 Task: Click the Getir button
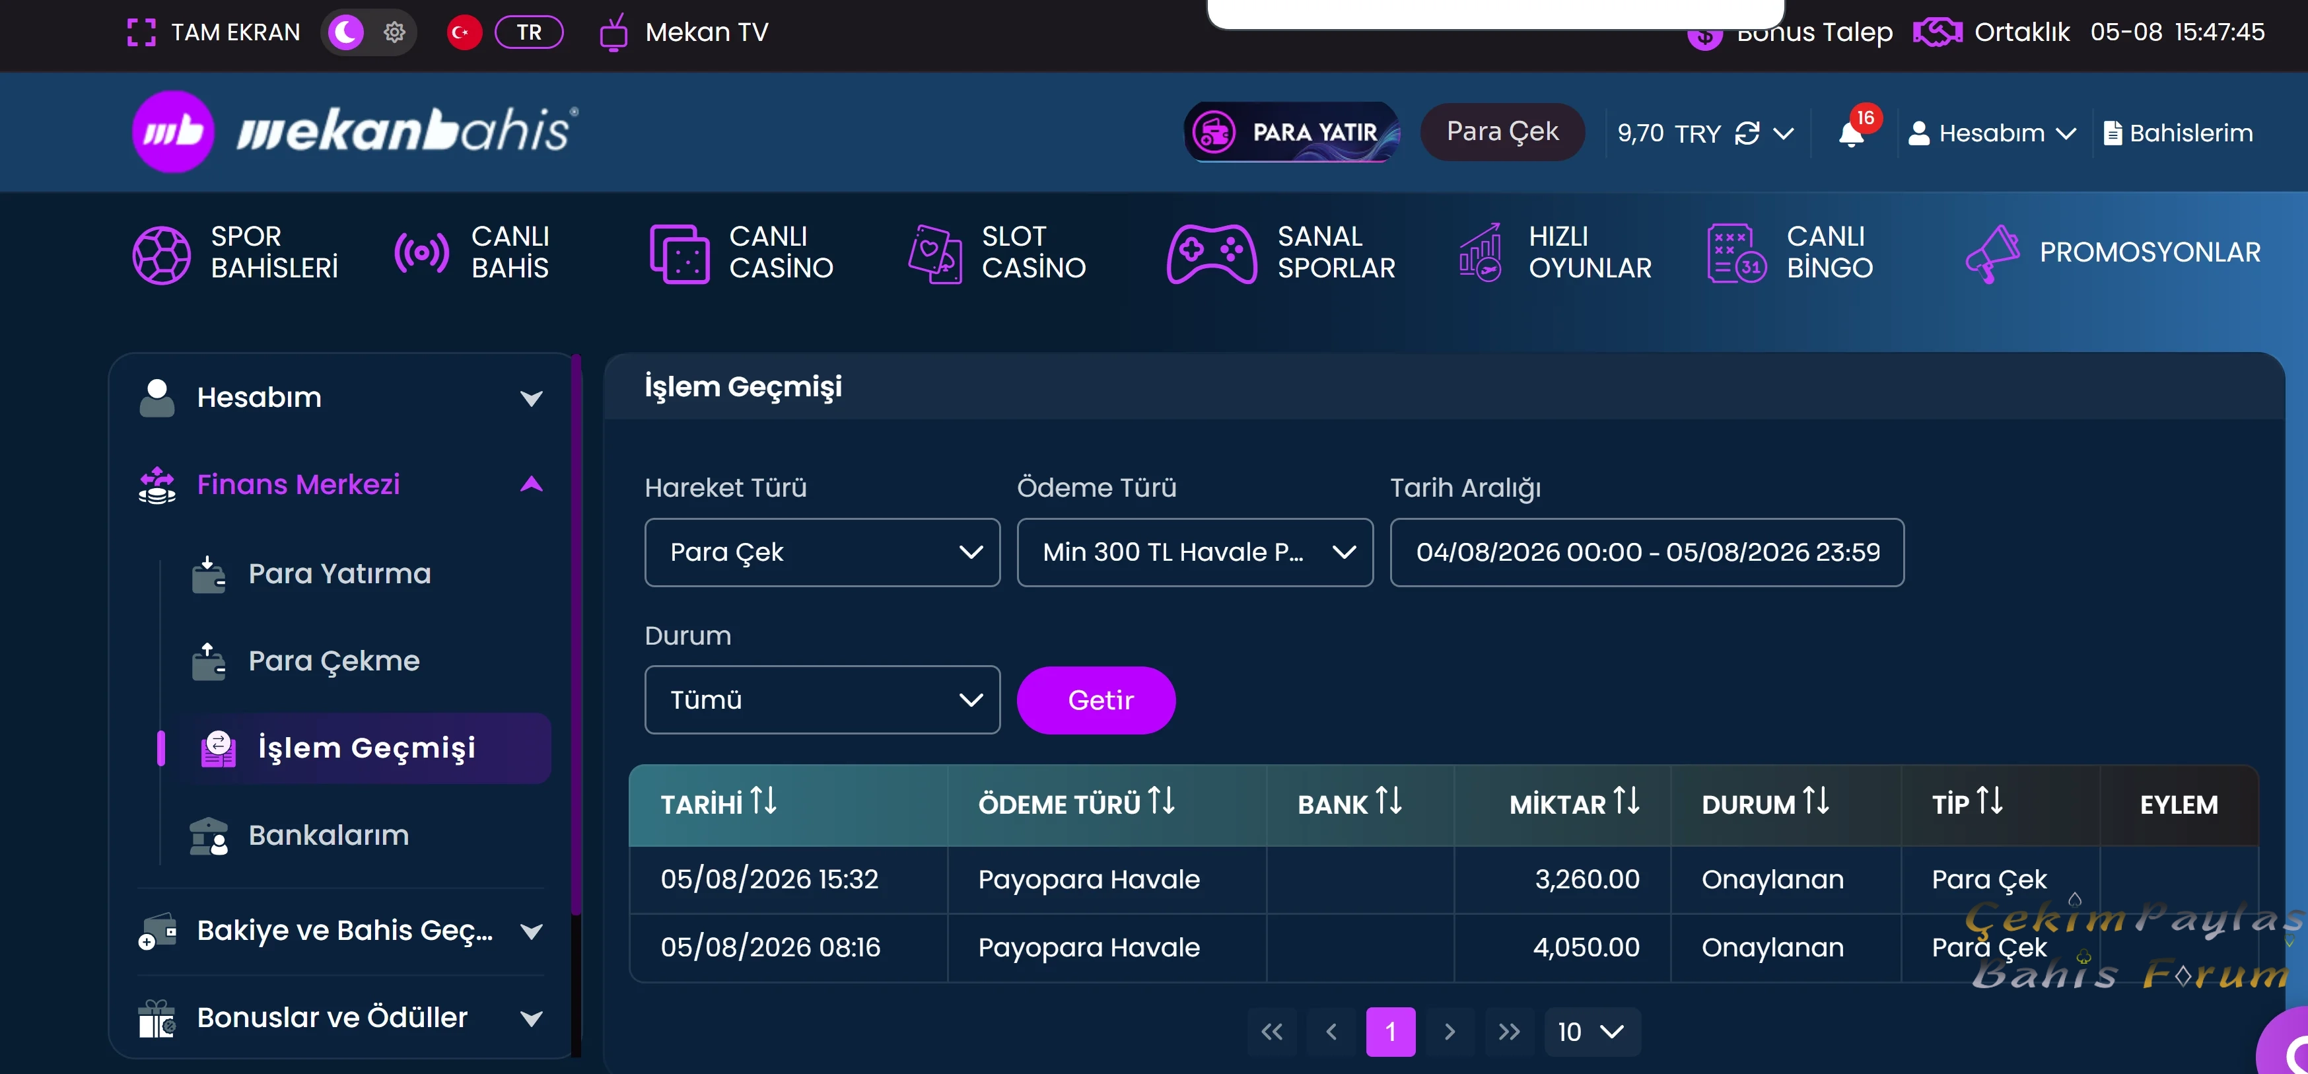coord(1096,700)
